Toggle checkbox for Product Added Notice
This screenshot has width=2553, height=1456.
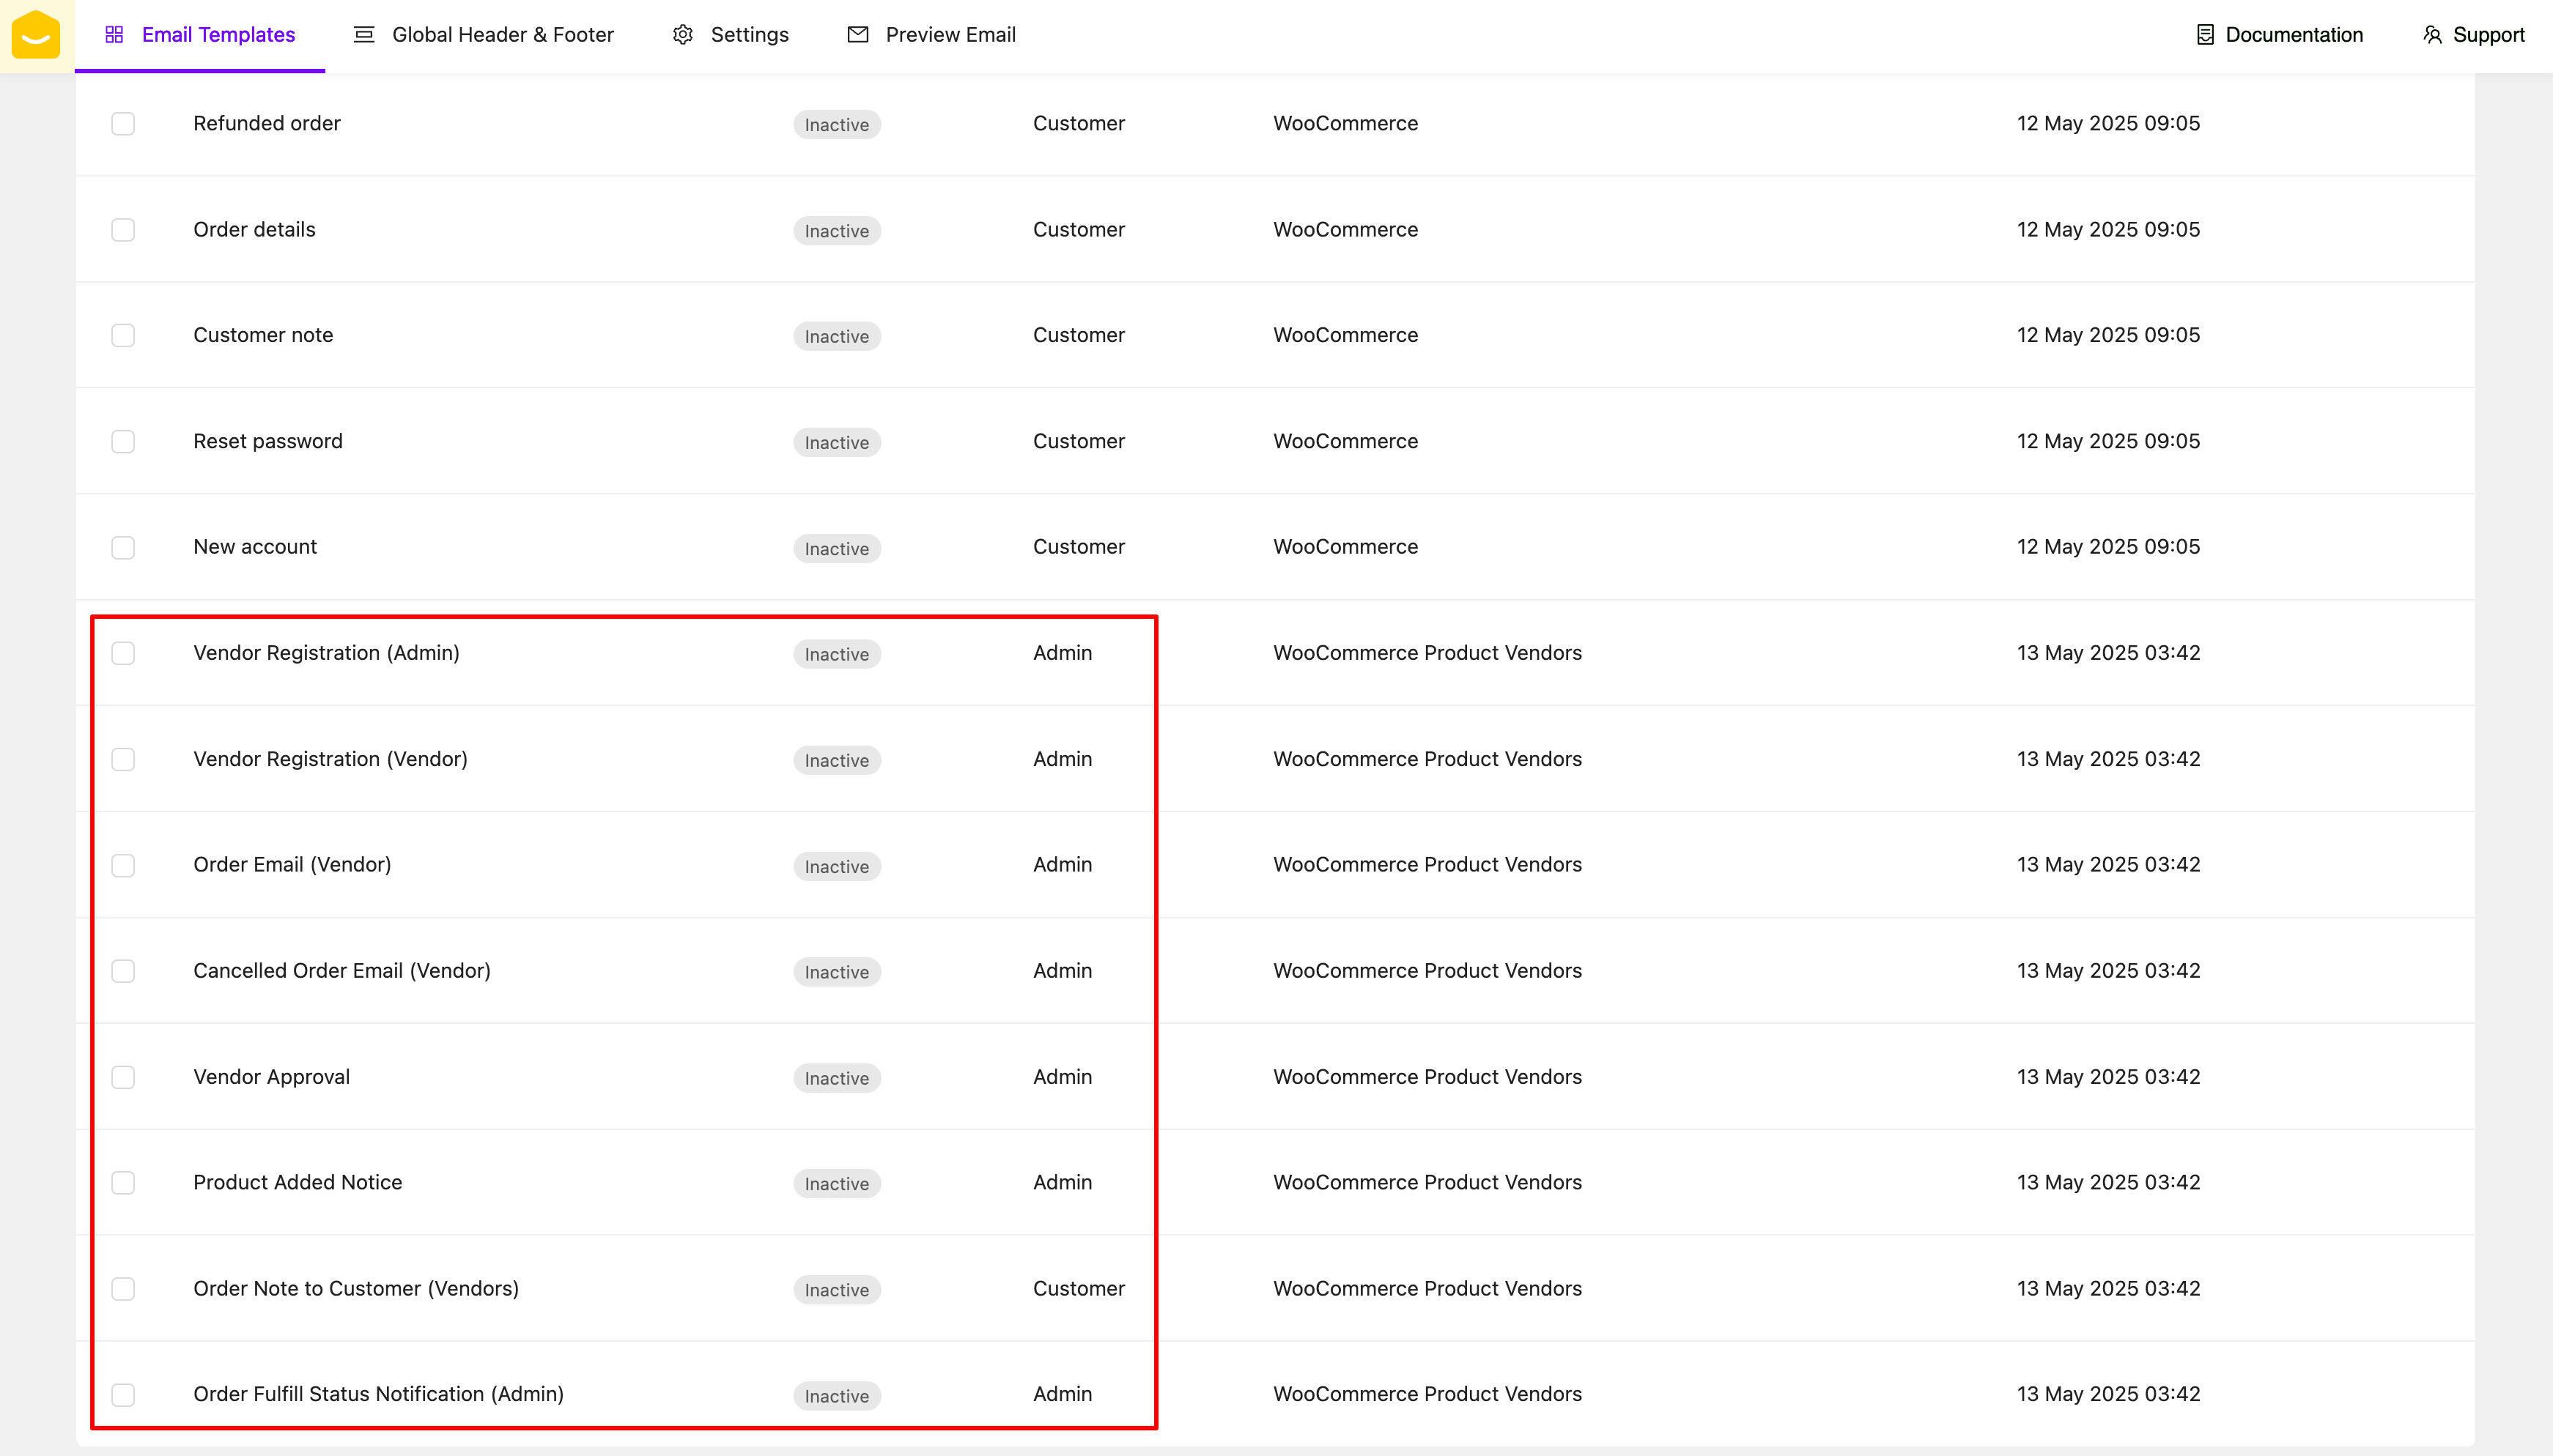[x=123, y=1183]
